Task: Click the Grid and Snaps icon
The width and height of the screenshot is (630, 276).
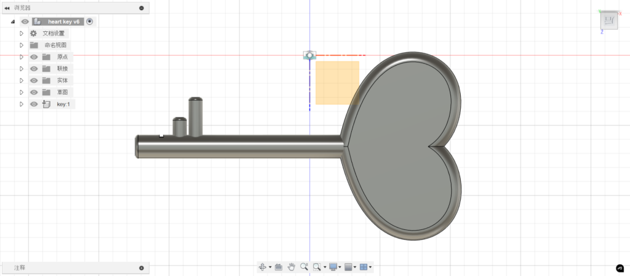Action: point(348,267)
